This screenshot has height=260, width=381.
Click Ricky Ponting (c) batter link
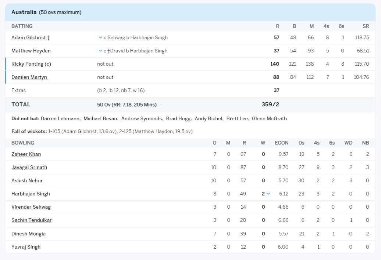click(31, 64)
